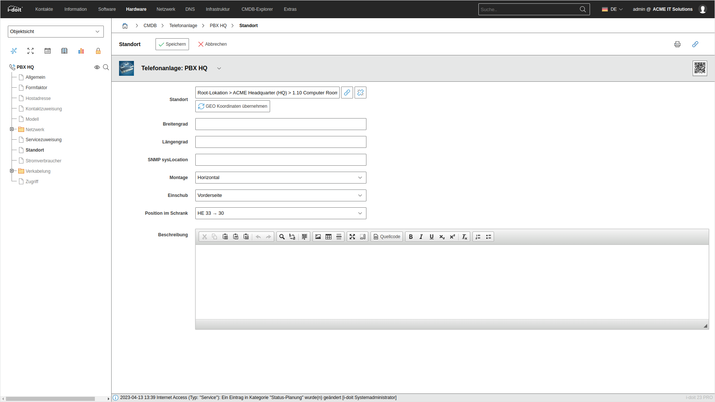Click the insert image editor icon
Screen dimensions: 715x402
pos(318,237)
